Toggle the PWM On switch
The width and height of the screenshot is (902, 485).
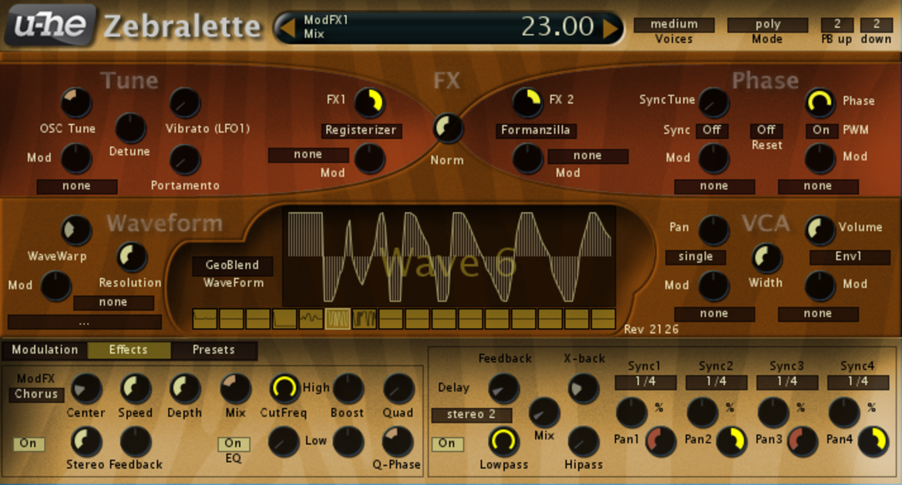821,130
